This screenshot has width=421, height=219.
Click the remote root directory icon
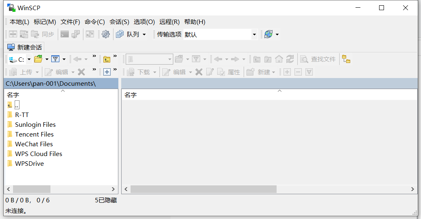click(268, 59)
